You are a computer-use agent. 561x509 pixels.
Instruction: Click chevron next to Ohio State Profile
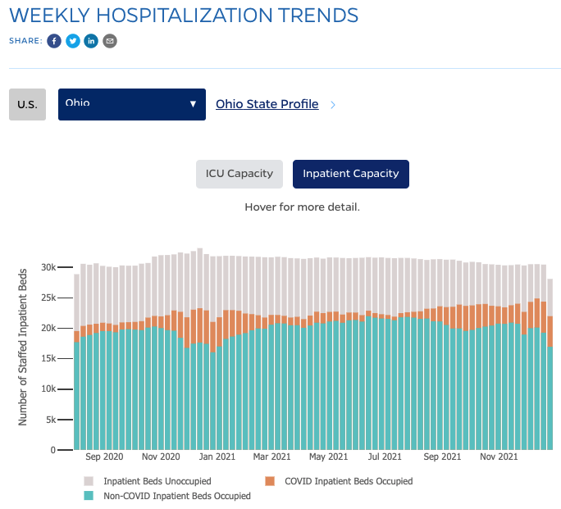tap(333, 105)
